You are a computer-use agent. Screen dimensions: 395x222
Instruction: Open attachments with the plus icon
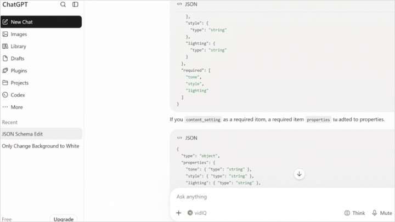coord(179,213)
